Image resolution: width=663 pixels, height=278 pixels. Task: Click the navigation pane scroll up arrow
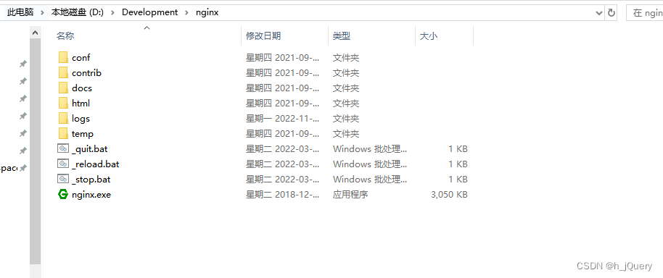[x=35, y=33]
